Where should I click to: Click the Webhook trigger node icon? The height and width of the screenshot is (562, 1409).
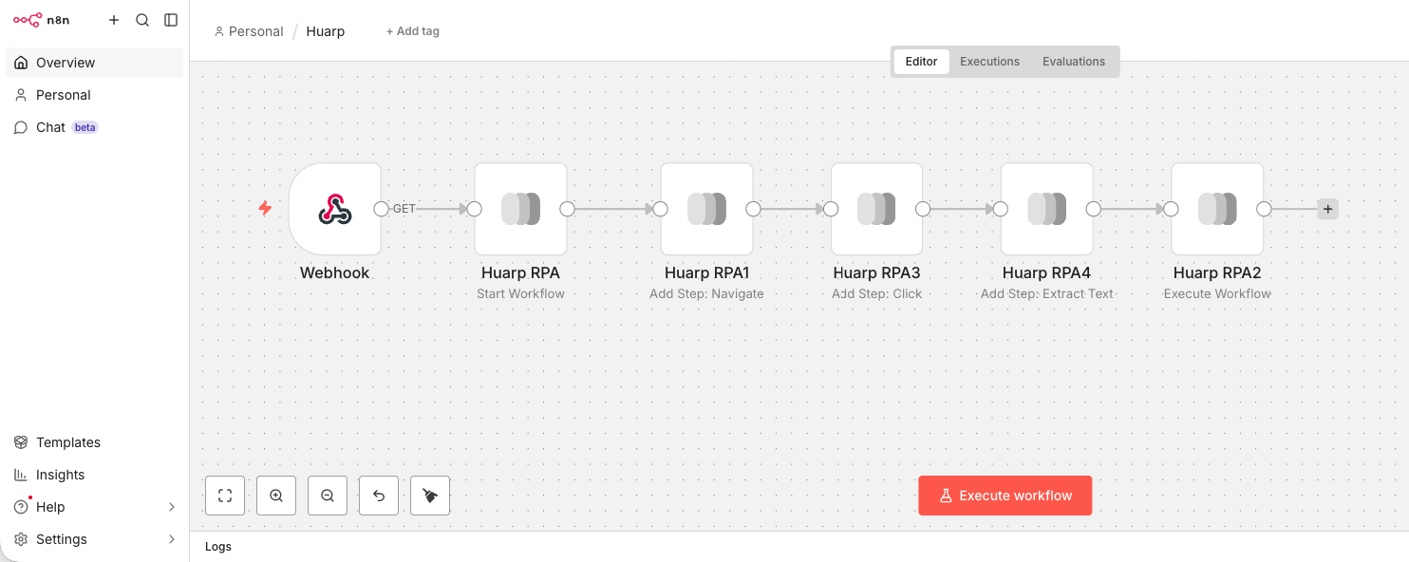pos(334,209)
